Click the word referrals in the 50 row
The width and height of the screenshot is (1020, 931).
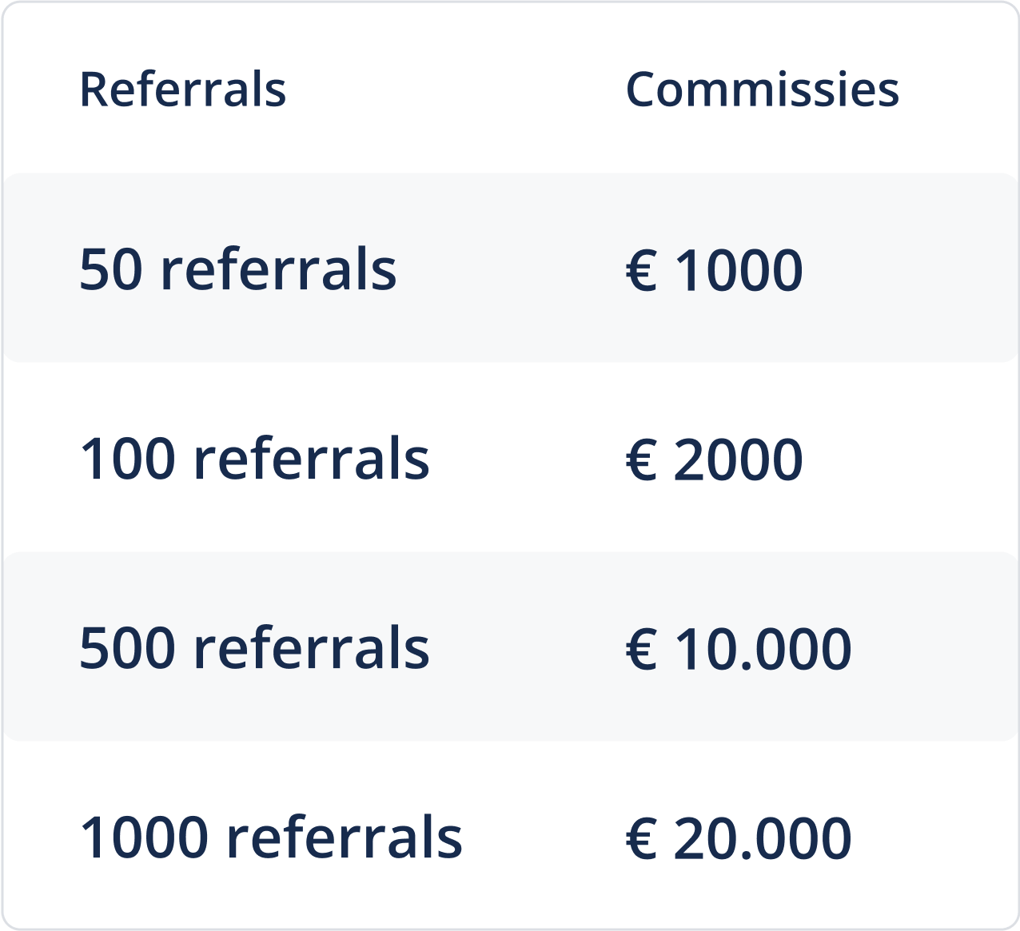coord(278,270)
